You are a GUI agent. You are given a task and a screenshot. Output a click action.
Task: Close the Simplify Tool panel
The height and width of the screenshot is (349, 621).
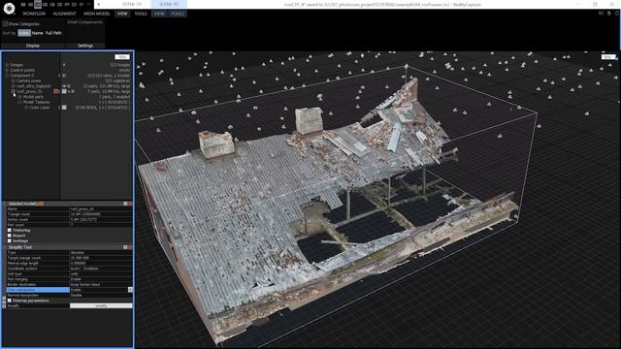point(130,247)
